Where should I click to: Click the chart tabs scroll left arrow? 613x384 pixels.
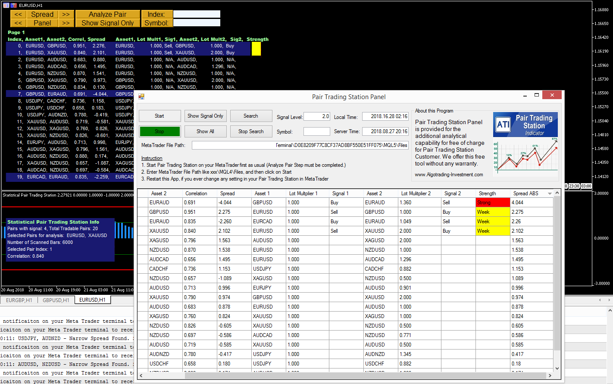(600, 300)
